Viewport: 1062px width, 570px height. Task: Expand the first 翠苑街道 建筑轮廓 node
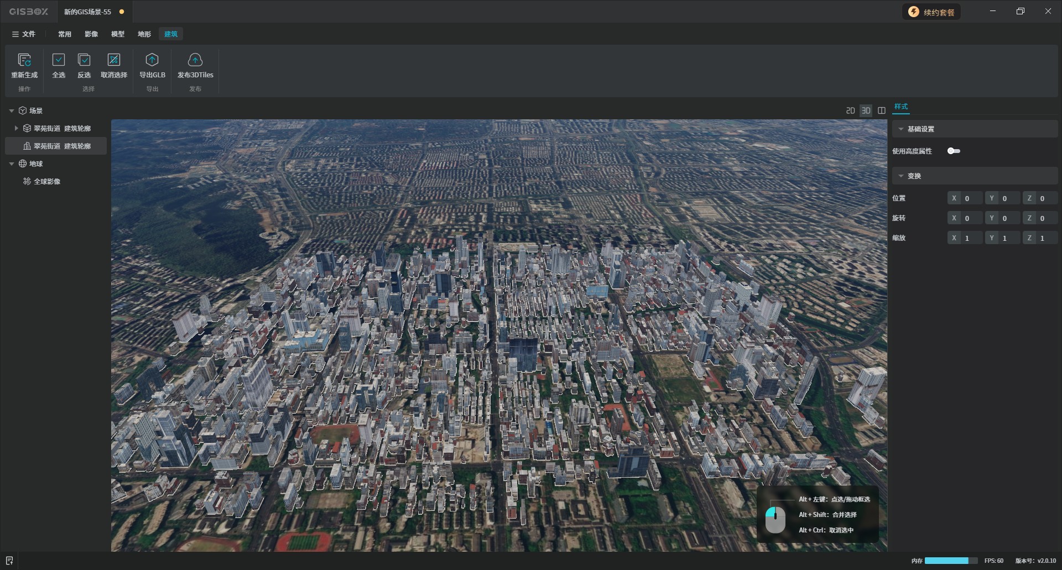[16, 128]
